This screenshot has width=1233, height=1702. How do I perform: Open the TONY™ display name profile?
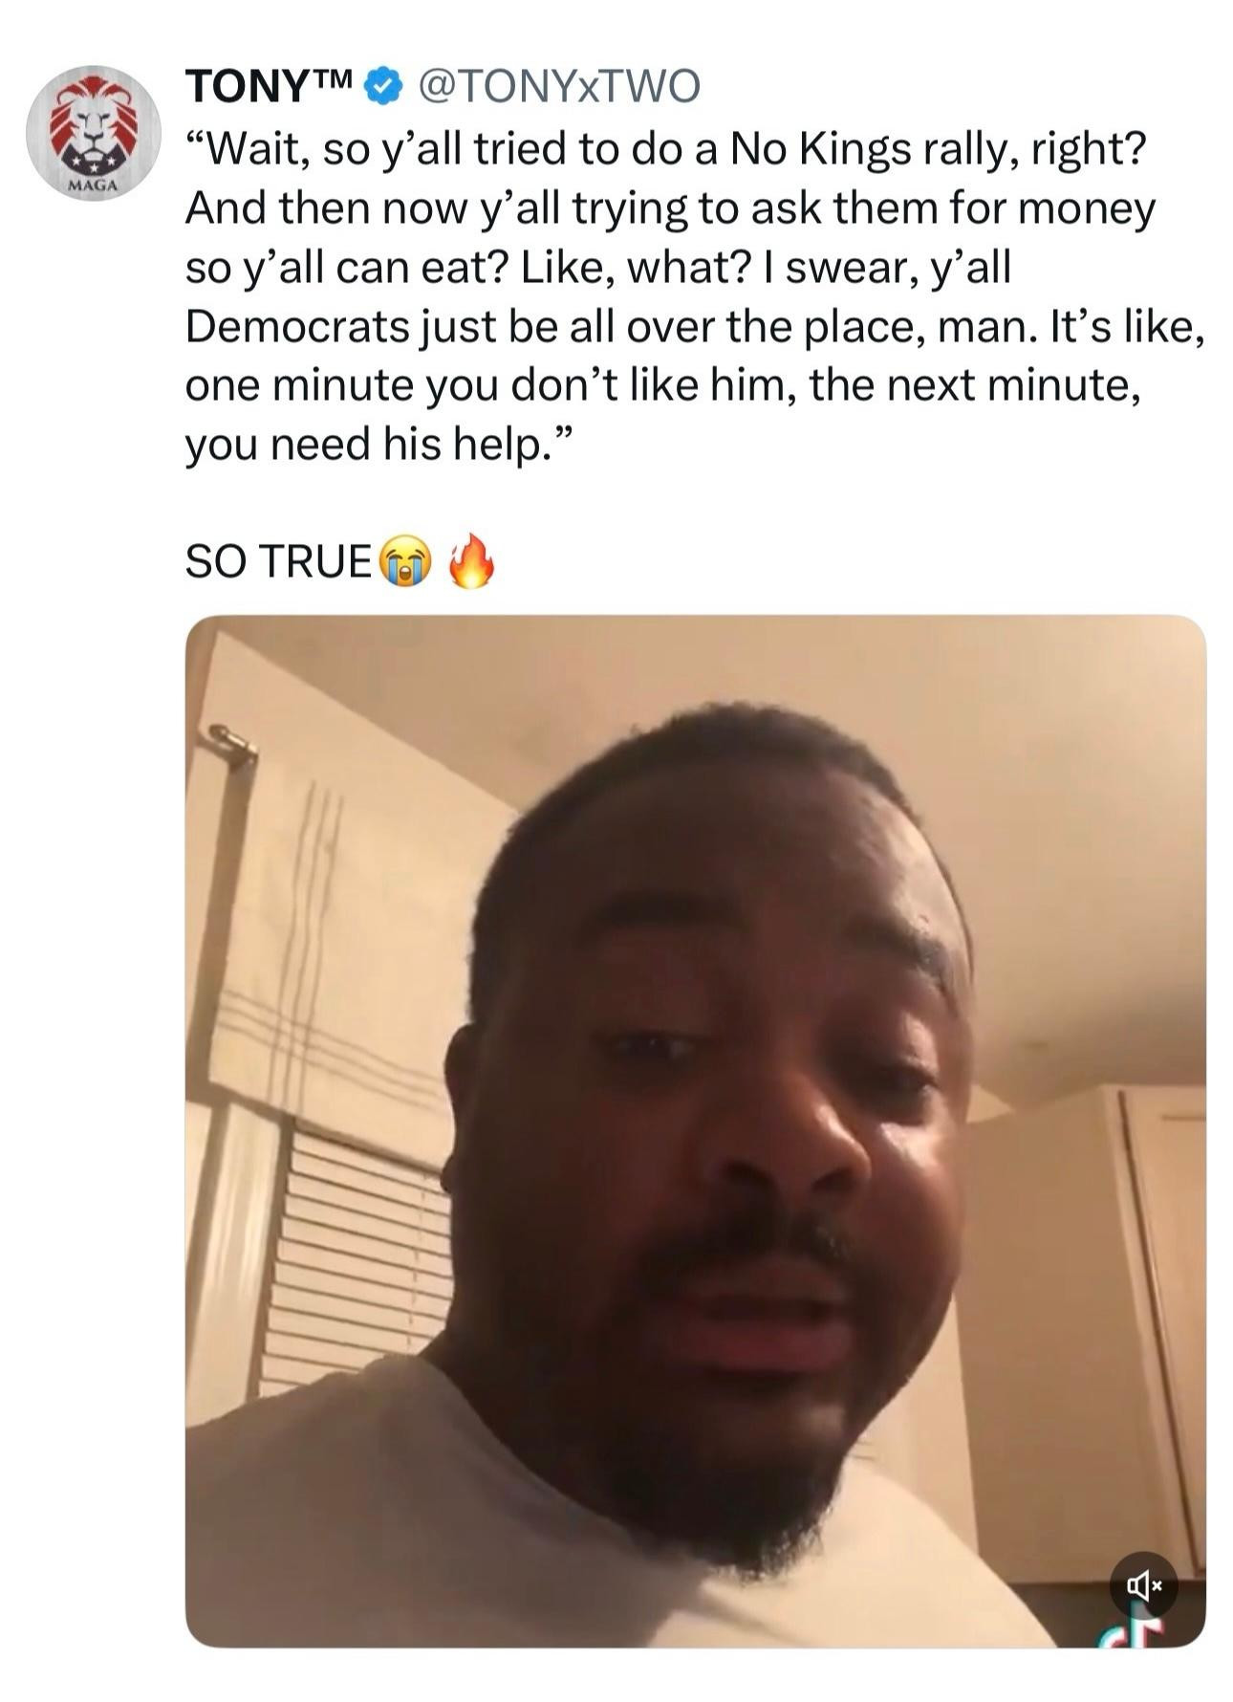pyautogui.click(x=270, y=87)
